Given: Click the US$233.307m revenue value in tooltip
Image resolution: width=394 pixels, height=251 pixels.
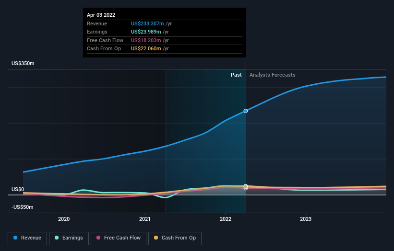Looking at the screenshot, I should click(147, 23).
